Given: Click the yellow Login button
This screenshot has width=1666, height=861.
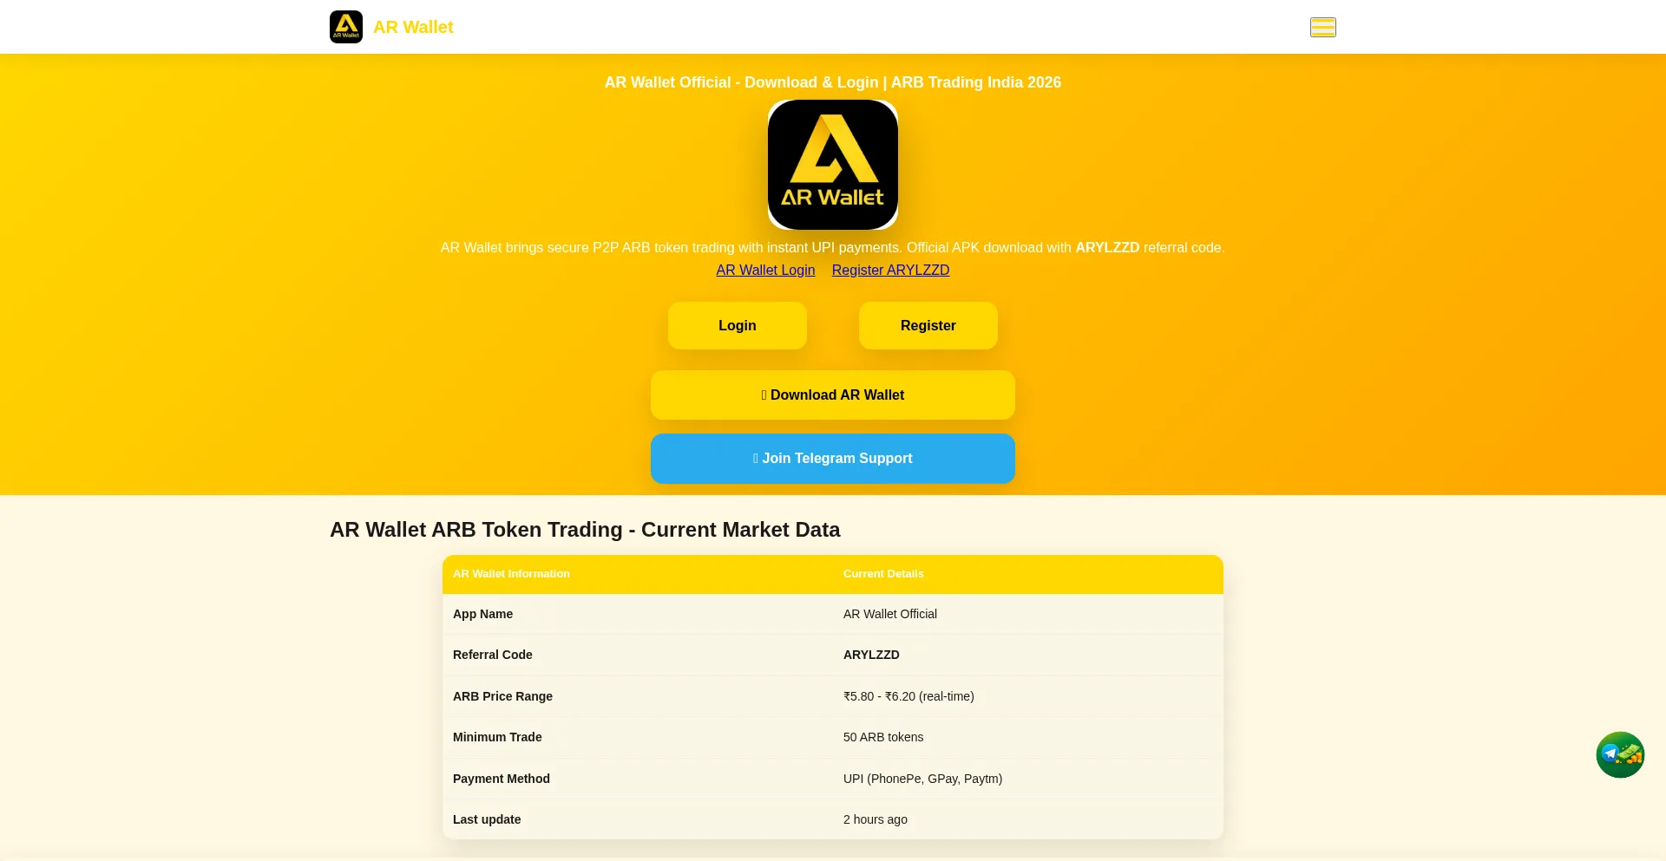Looking at the screenshot, I should click(738, 325).
